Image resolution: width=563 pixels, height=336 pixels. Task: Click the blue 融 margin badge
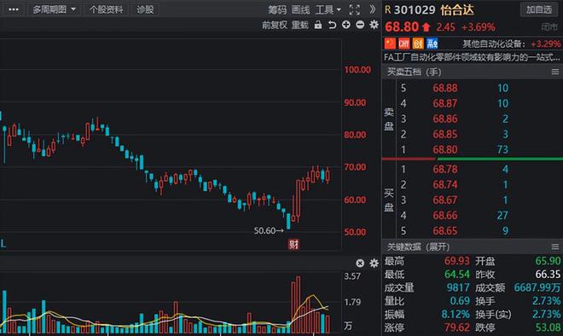(x=432, y=43)
